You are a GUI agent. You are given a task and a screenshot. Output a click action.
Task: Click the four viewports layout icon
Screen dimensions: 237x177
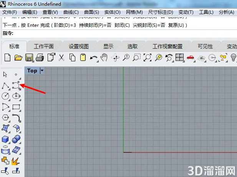(179, 57)
